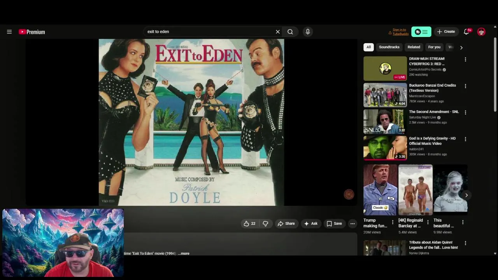Start voice search with microphone

308,32
